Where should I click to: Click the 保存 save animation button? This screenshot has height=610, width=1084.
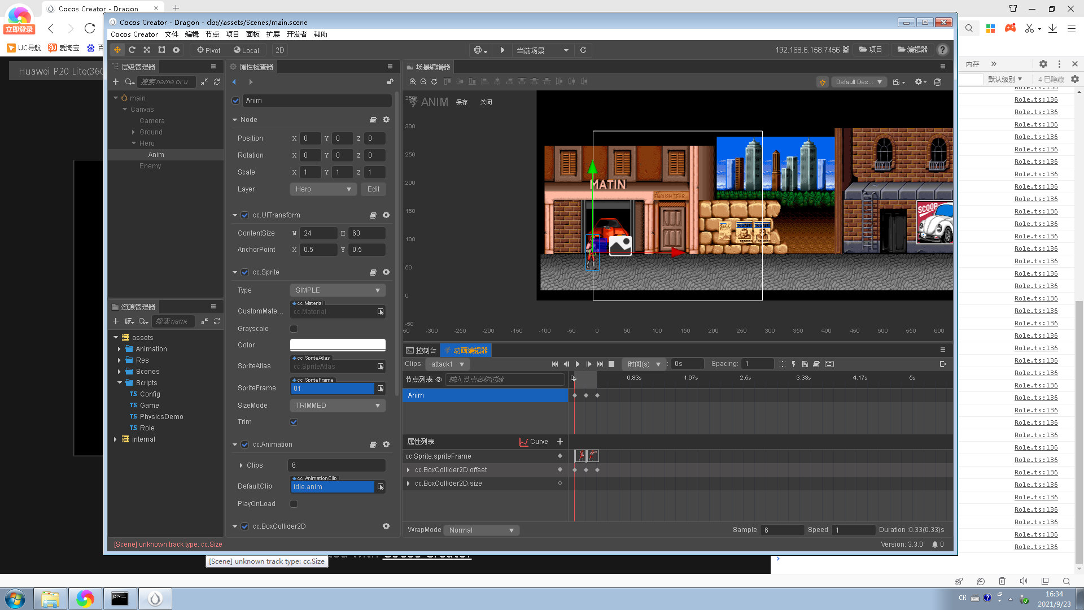(462, 102)
